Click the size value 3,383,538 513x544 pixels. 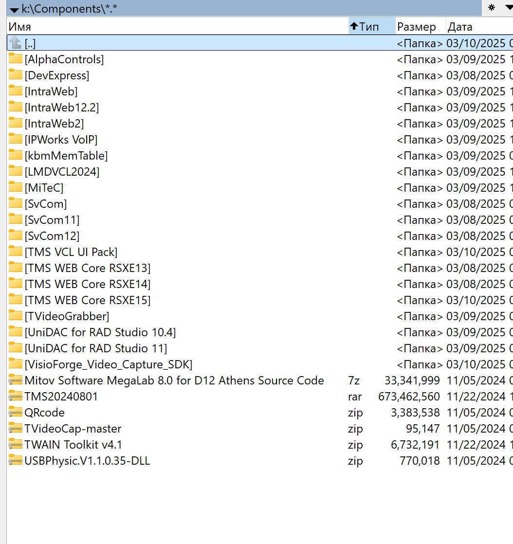[x=415, y=413]
